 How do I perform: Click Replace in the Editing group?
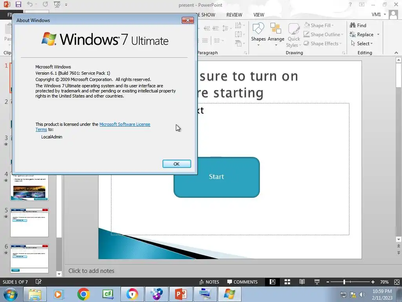(362, 35)
